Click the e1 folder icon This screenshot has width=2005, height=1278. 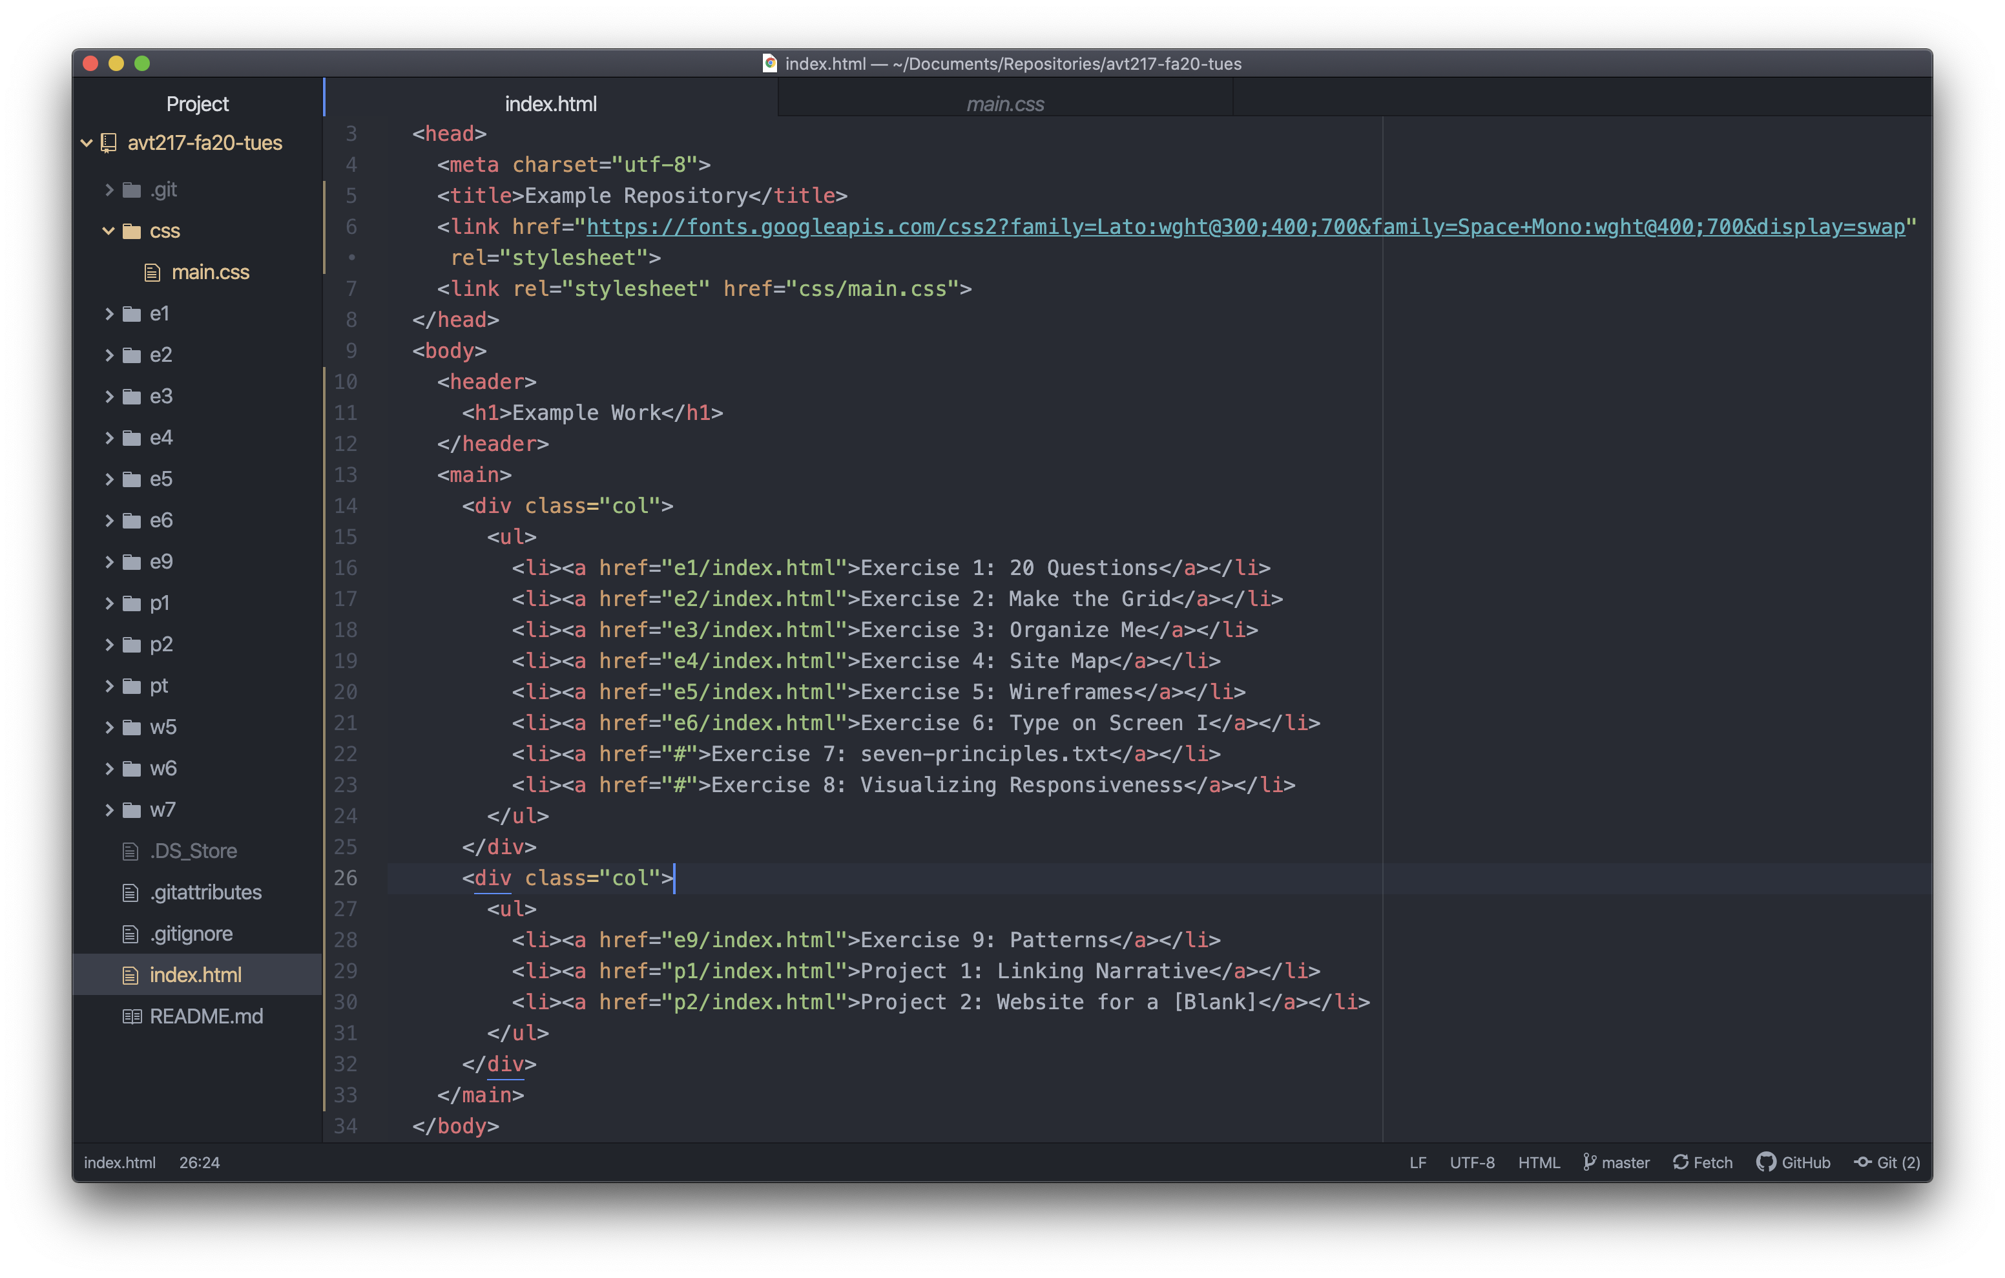pyautogui.click(x=132, y=314)
